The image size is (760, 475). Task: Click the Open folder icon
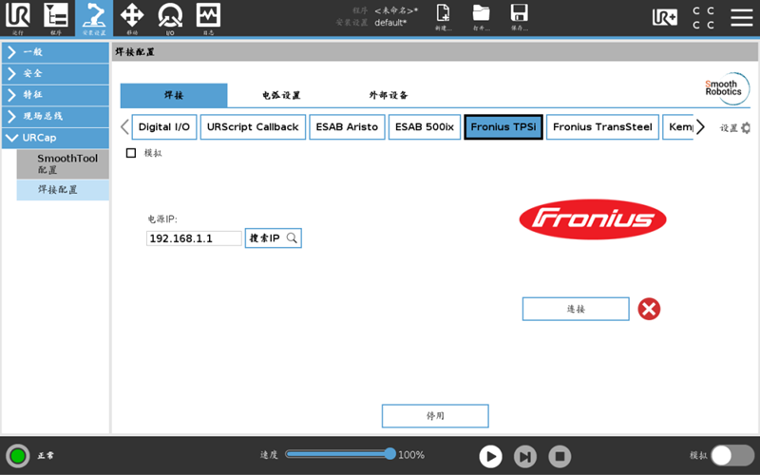coord(481,17)
